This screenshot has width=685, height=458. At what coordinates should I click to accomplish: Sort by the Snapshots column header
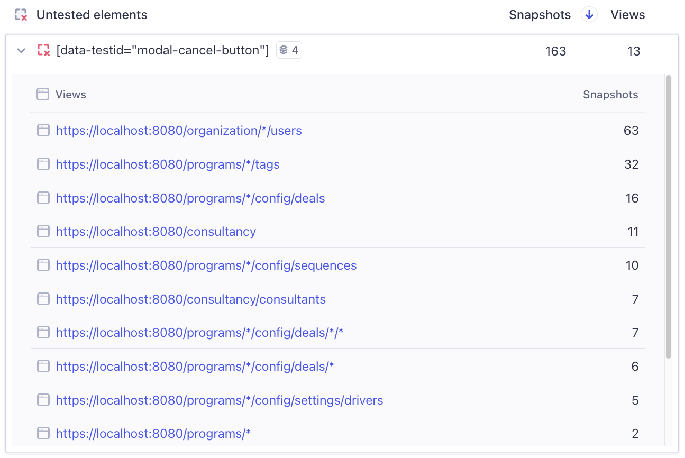[x=540, y=15]
